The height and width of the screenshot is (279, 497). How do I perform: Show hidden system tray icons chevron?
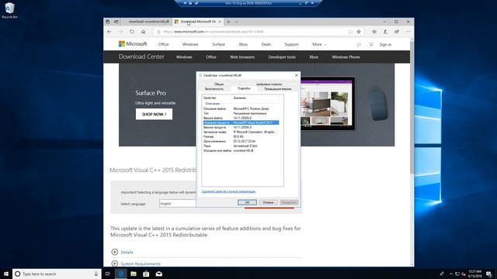coord(451,274)
